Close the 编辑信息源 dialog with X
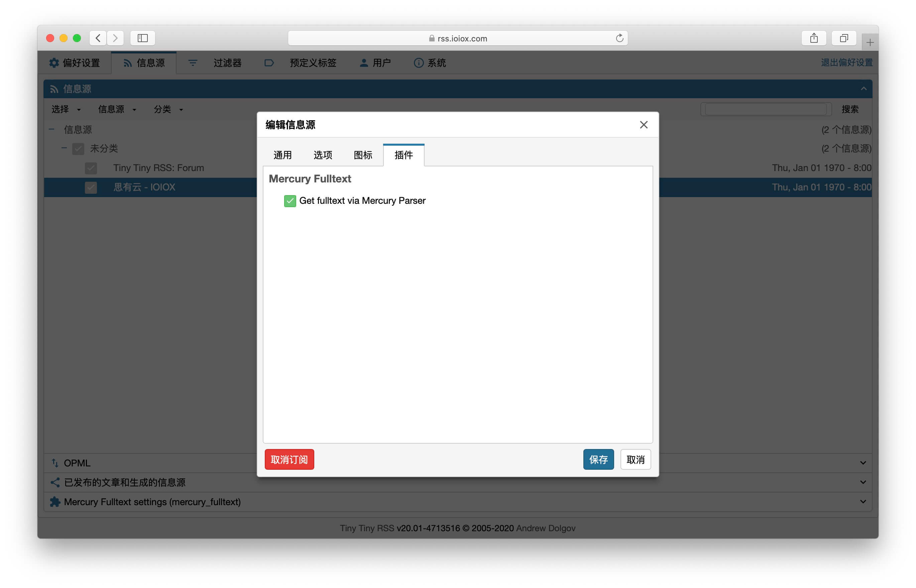The image size is (916, 588). click(x=644, y=125)
